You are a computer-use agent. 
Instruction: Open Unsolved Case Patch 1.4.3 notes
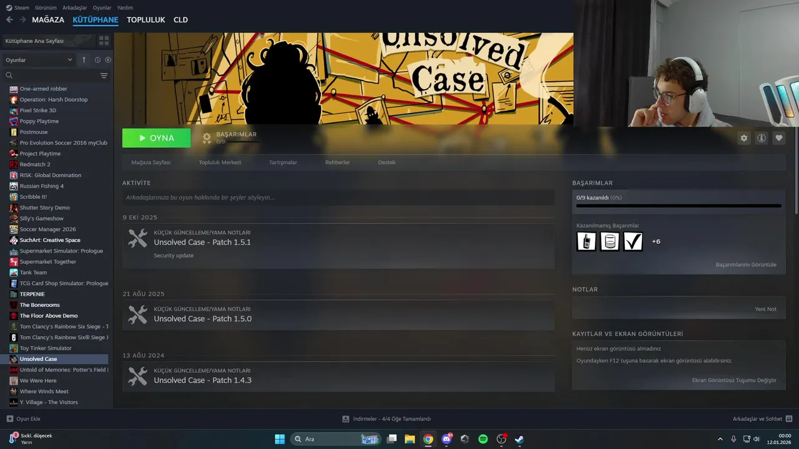click(338, 377)
